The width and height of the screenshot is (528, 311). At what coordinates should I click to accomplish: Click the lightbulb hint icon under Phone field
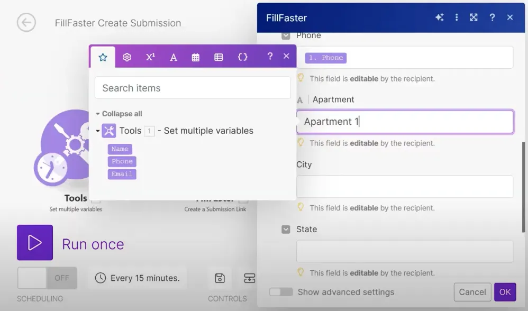pyautogui.click(x=301, y=78)
